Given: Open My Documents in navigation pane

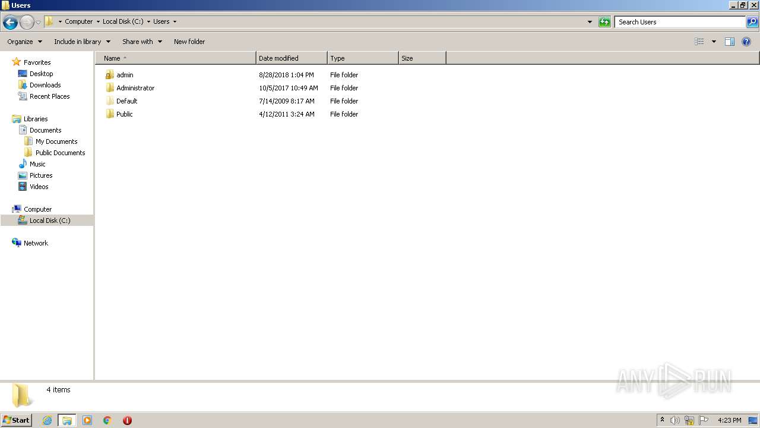Looking at the screenshot, I should [56, 141].
